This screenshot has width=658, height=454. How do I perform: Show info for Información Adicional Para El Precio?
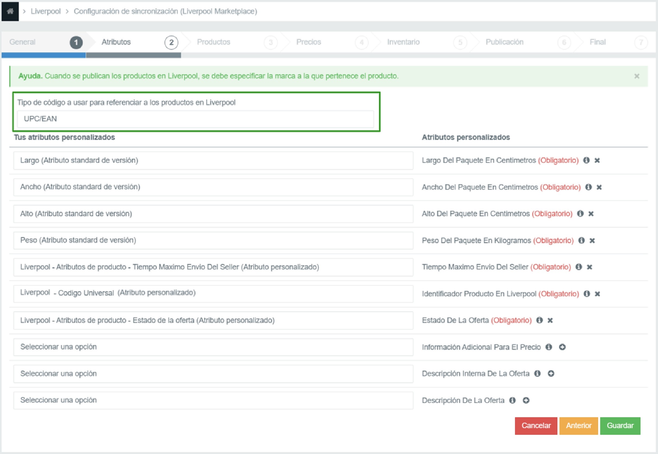[549, 347]
